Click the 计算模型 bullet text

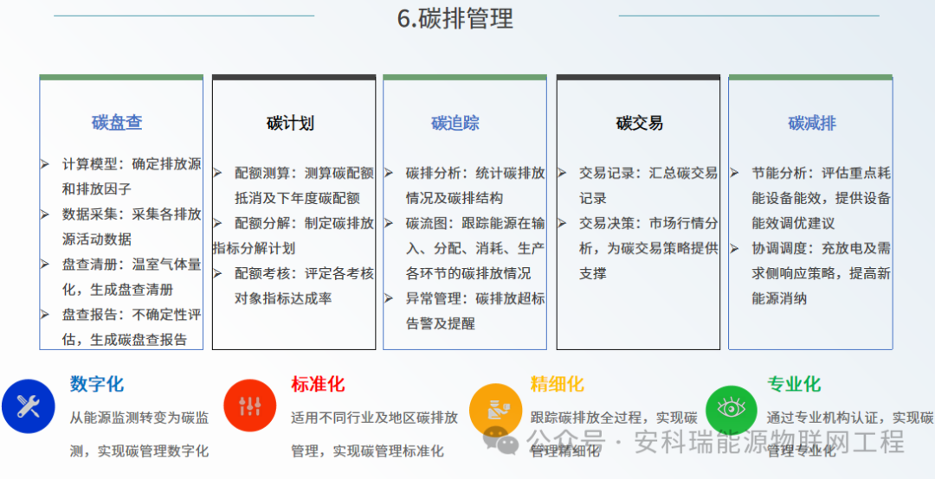pyautogui.click(x=132, y=177)
